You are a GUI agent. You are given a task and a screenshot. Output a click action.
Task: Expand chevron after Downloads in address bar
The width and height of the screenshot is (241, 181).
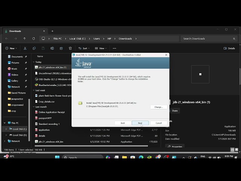pyautogui.click(x=136, y=38)
